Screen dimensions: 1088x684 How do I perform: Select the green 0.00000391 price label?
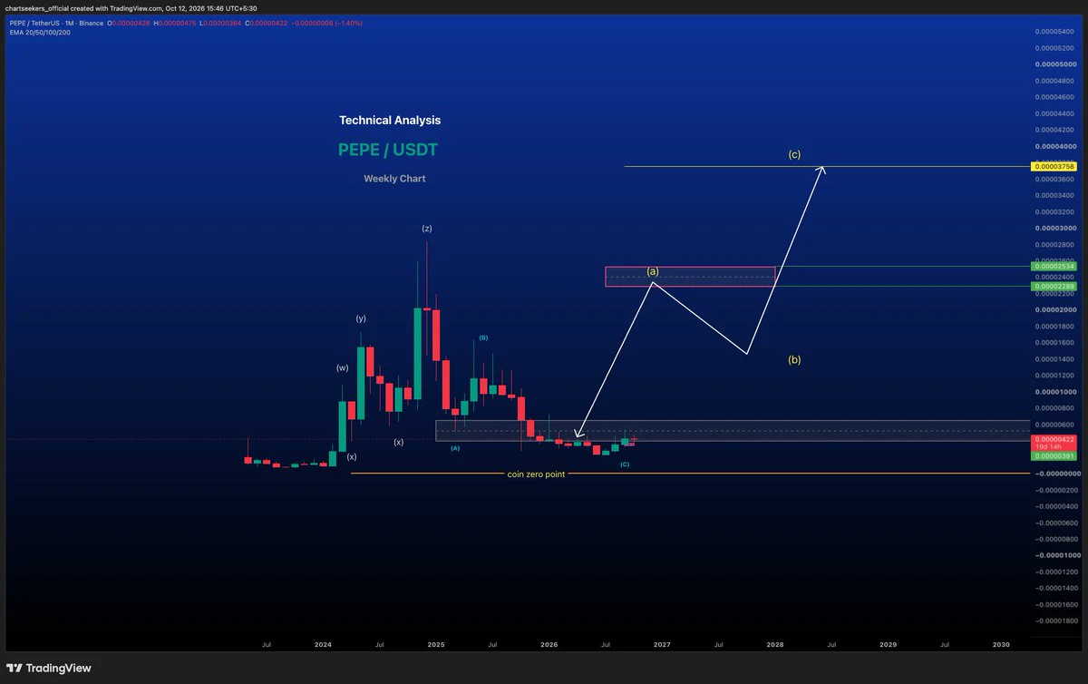point(1055,456)
